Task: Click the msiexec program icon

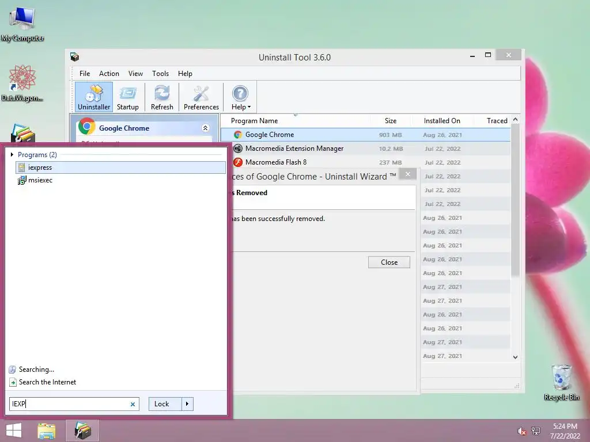Action: 22,180
